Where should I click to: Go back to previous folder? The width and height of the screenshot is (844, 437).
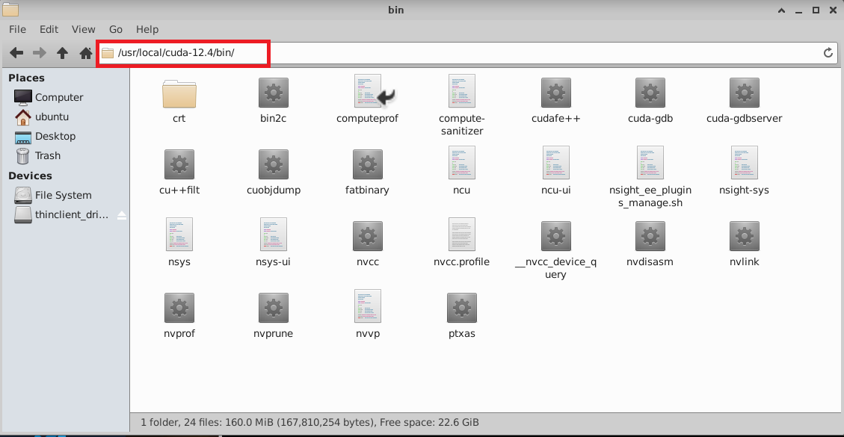point(16,53)
